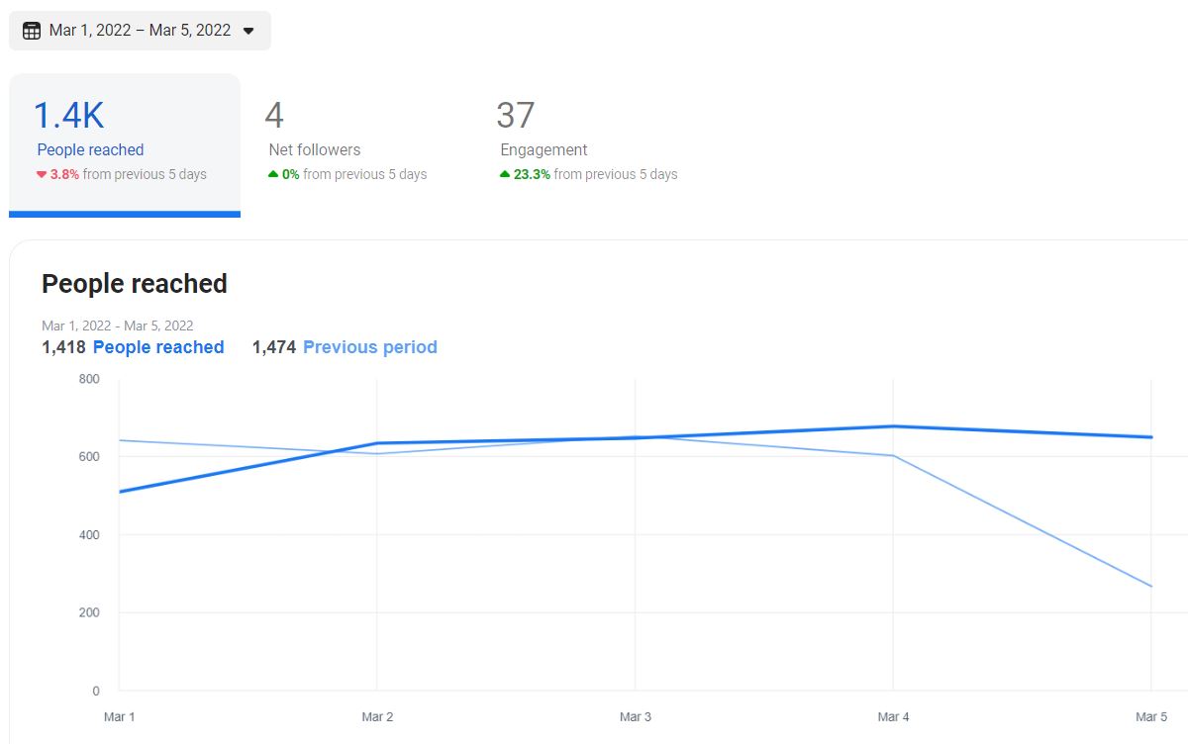Click the Mar 2 label on x-axis
Screen dimensions: 1188x744
click(377, 716)
